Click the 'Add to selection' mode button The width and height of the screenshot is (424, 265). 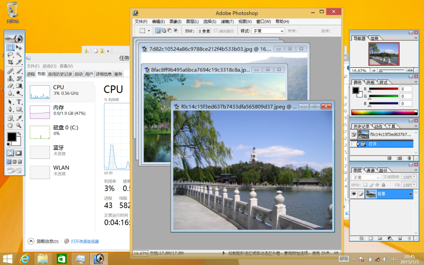163,31
